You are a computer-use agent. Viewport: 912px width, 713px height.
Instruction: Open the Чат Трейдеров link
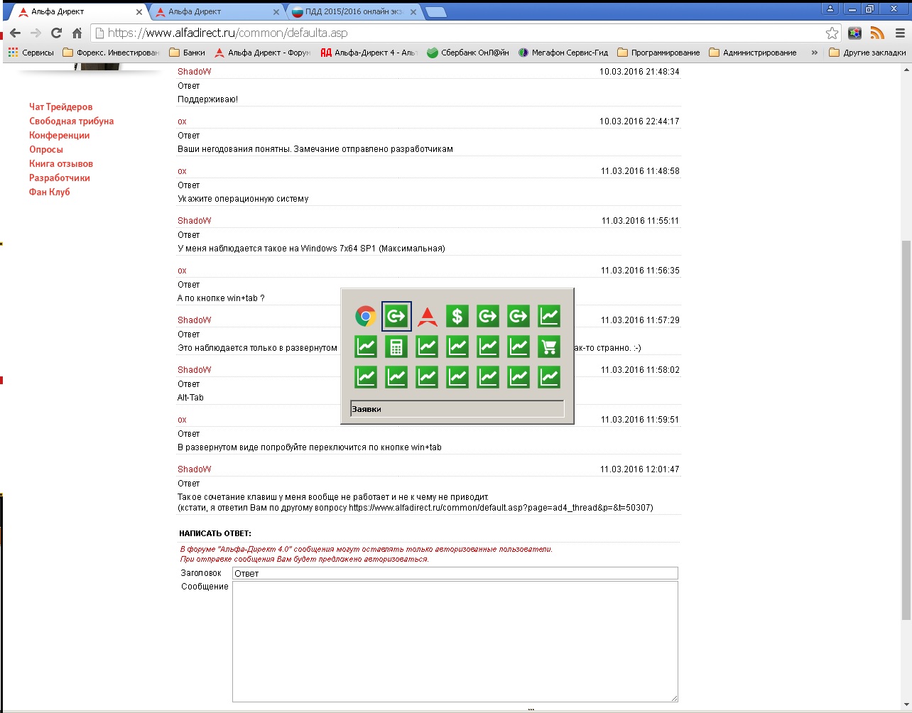pyautogui.click(x=60, y=107)
